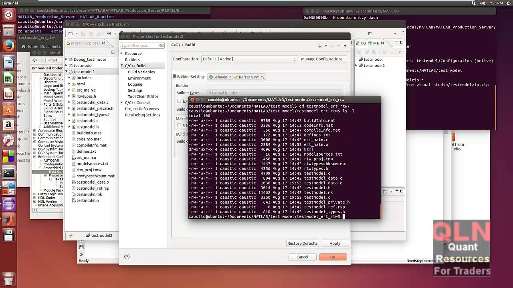Screen dimensions: 513x288
Task: Expand the Resource node in Properties tree
Action: coord(122,54)
